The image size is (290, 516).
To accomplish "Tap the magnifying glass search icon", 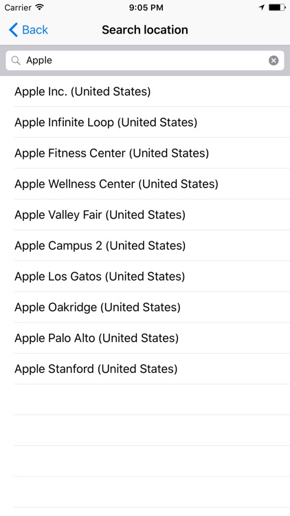I will pyautogui.click(x=15, y=61).
